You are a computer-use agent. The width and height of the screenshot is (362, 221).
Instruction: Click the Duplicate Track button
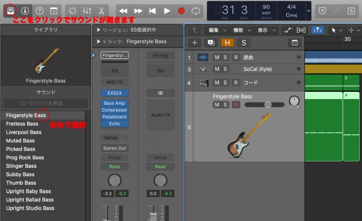pyautogui.click(x=211, y=42)
